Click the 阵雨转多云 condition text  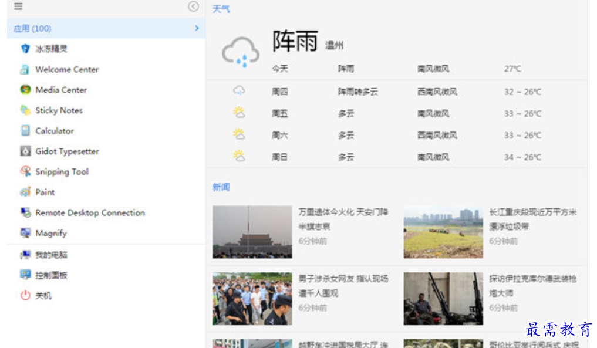pyautogui.click(x=358, y=92)
